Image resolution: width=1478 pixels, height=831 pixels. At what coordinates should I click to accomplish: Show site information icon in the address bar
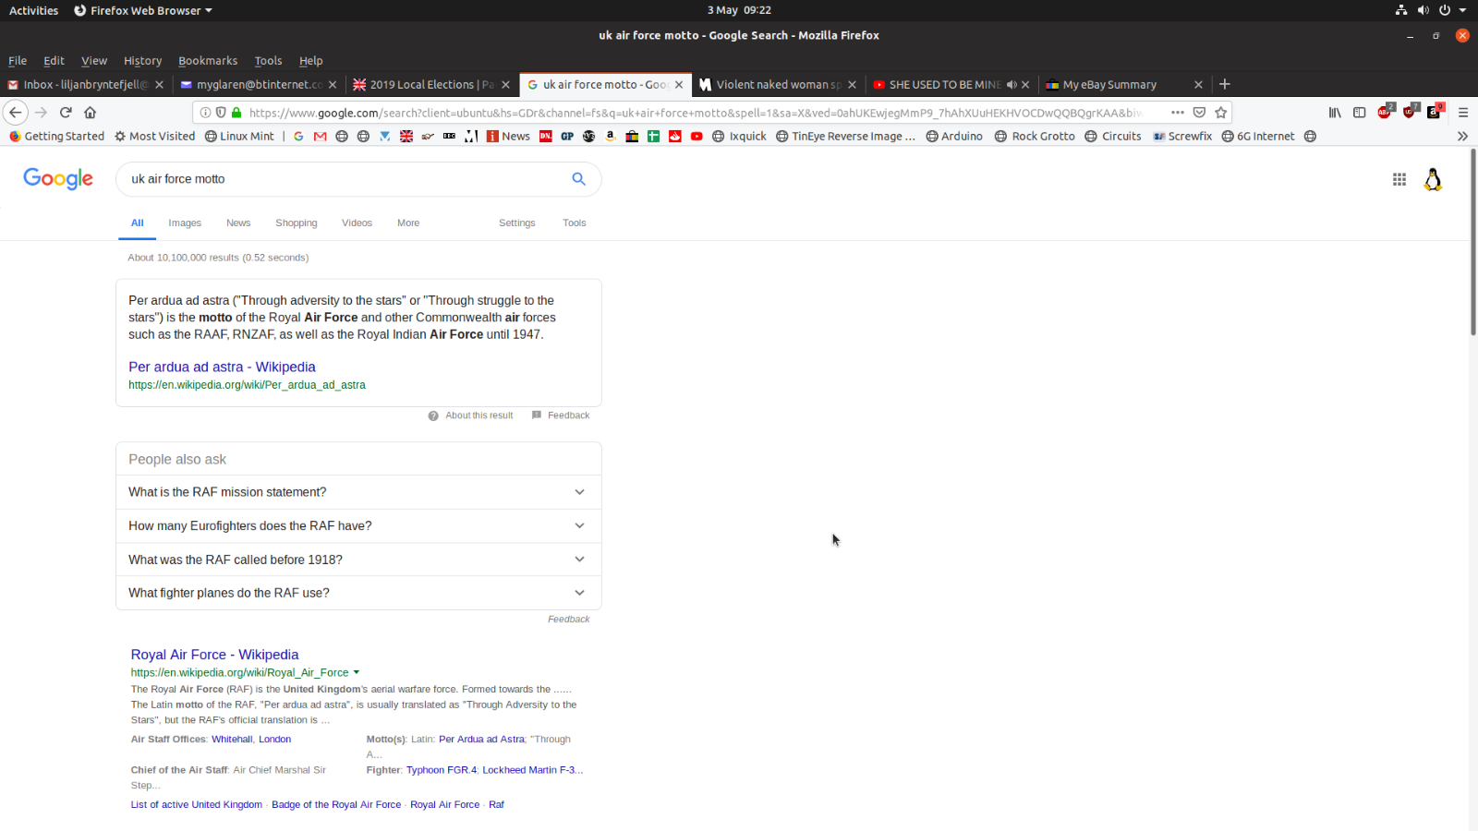tap(205, 113)
